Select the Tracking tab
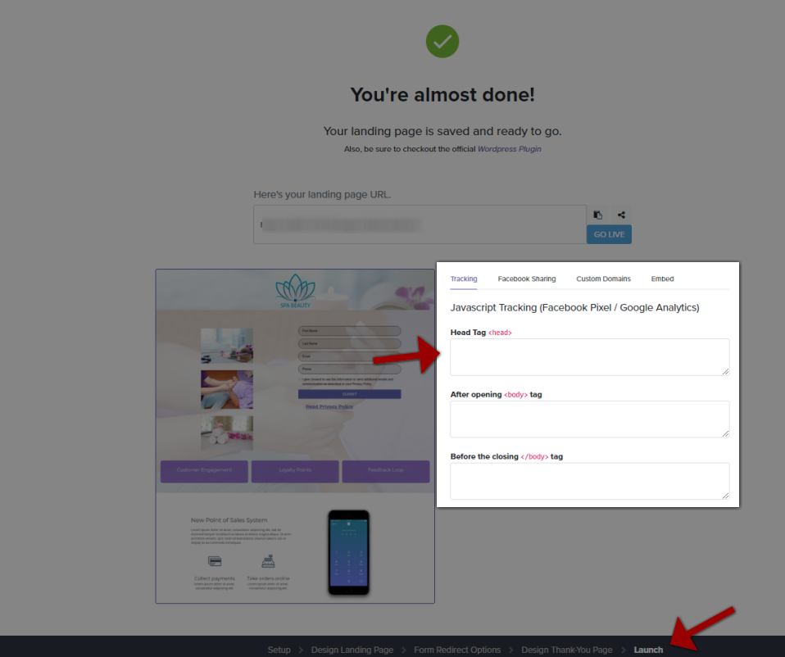Screen dimensions: 785x657 [x=464, y=279]
